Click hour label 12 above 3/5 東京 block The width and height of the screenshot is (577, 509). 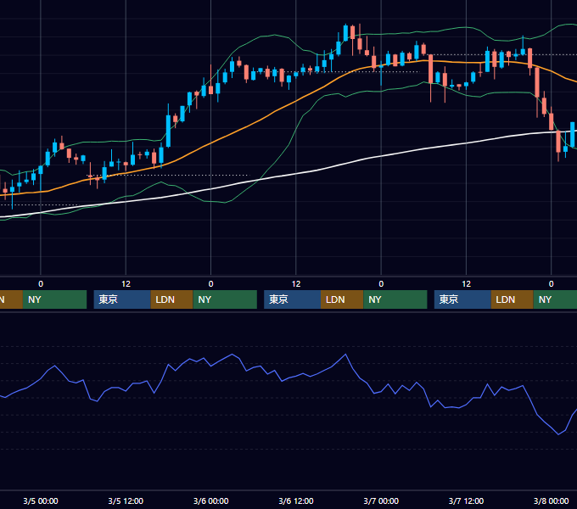point(126,283)
